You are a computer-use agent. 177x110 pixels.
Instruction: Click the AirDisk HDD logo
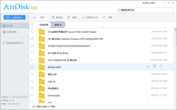pyautogui.click(x=20, y=7)
